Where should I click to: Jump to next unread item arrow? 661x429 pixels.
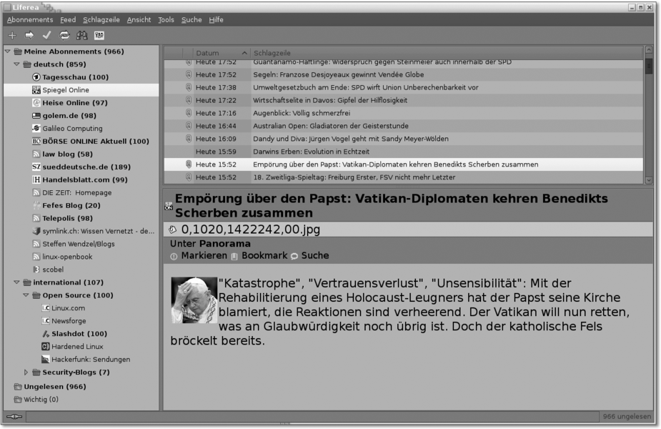pos(29,35)
